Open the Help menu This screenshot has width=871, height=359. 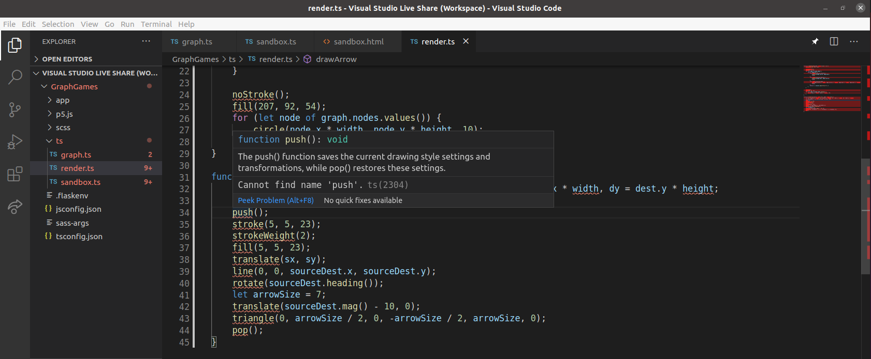click(x=186, y=24)
